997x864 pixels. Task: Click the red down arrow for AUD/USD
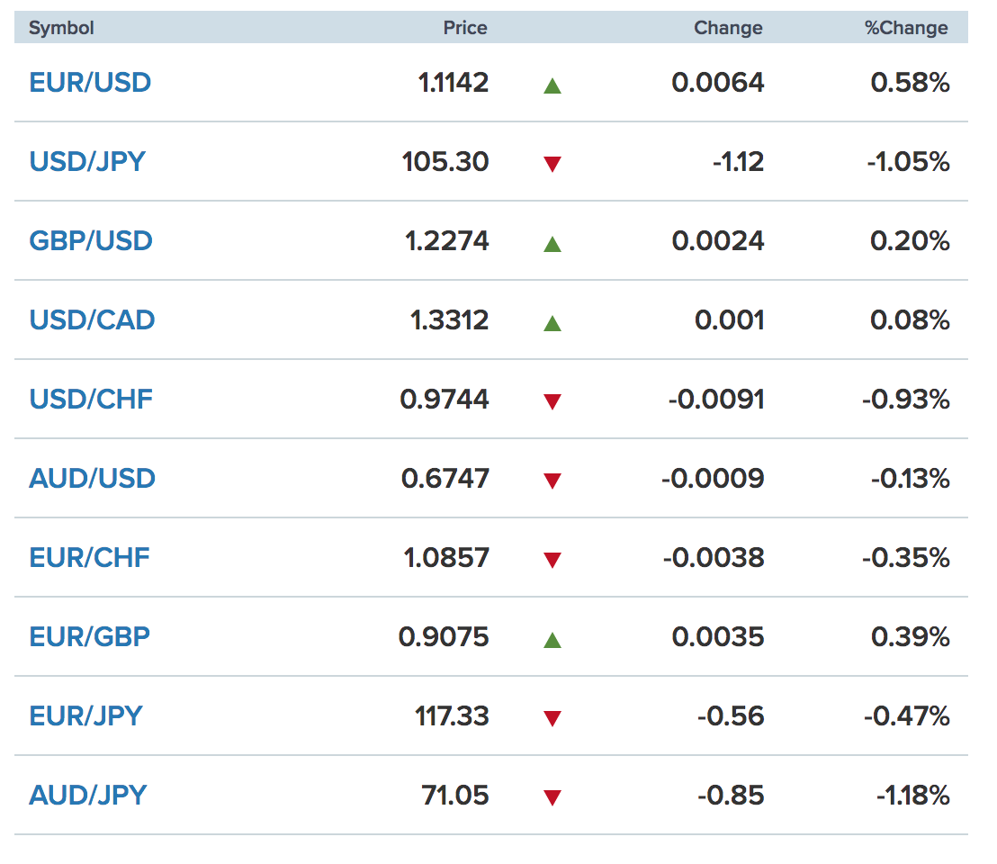point(552,481)
